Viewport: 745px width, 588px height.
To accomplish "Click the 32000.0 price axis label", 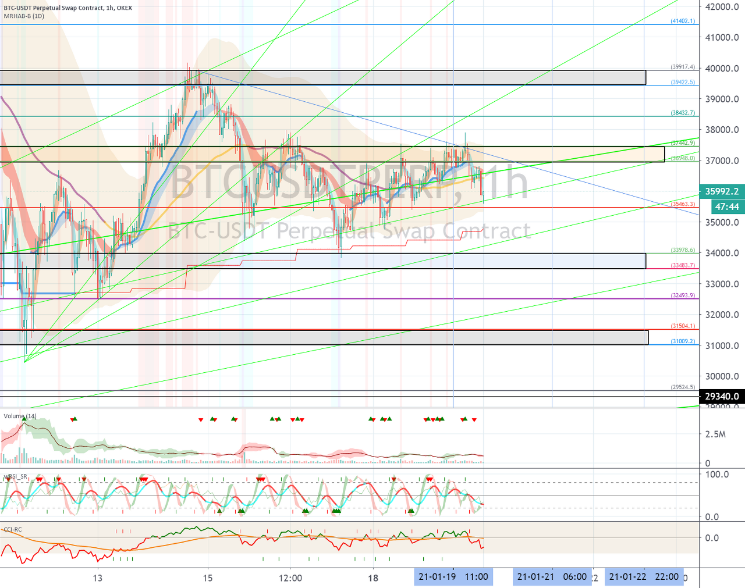I will point(722,315).
